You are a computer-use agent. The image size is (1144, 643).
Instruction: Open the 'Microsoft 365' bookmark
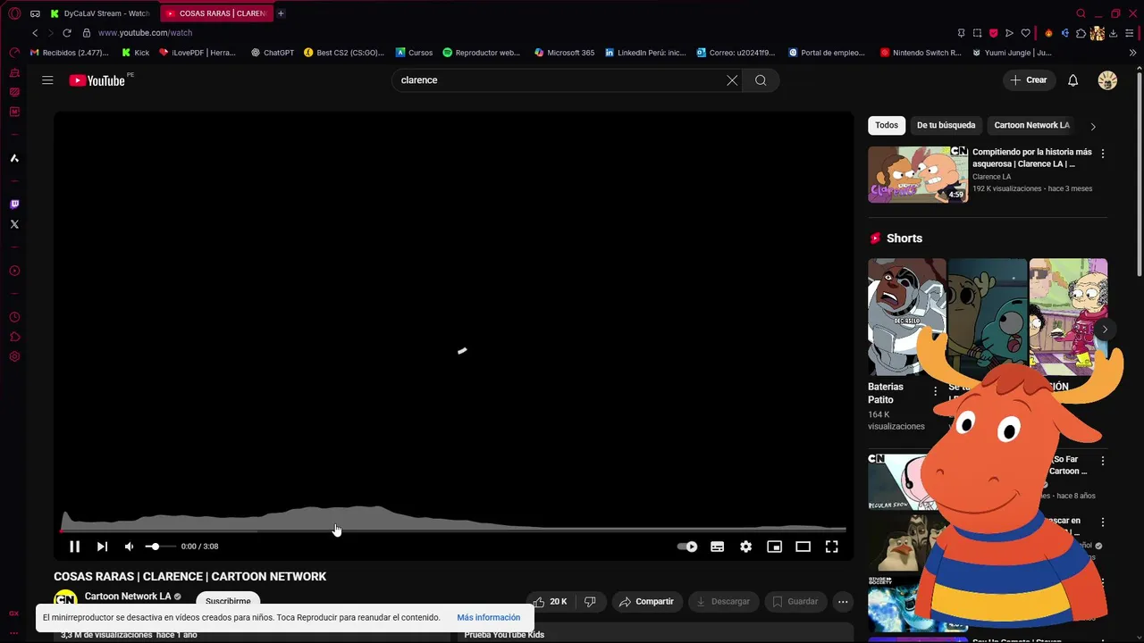click(x=564, y=53)
